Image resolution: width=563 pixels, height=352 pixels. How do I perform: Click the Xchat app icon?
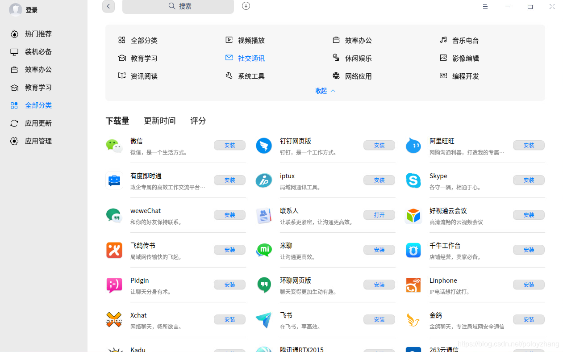click(114, 320)
